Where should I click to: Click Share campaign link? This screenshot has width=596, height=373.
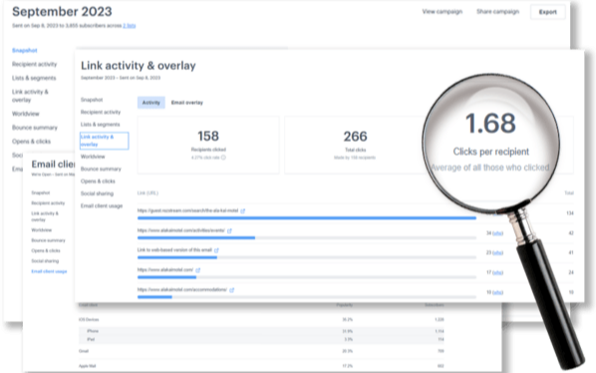497,12
